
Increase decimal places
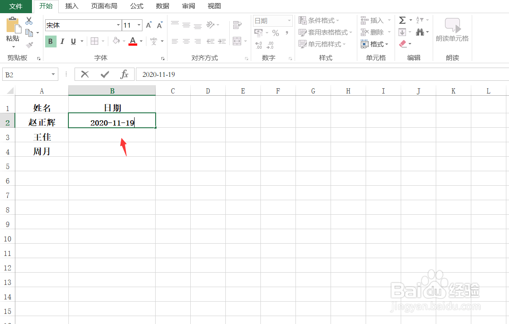pyautogui.click(x=259, y=45)
